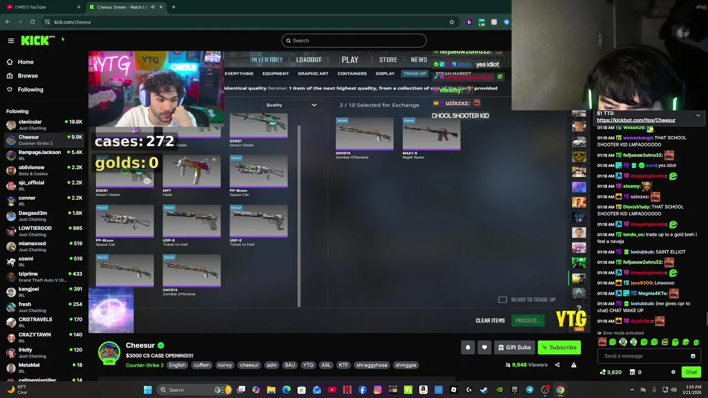Open Telegram from the taskbar
Viewport: 708px width, 398px height.
(529, 390)
